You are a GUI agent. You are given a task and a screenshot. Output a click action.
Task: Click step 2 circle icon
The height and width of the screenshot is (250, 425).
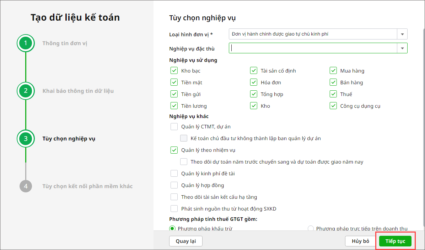click(26, 91)
